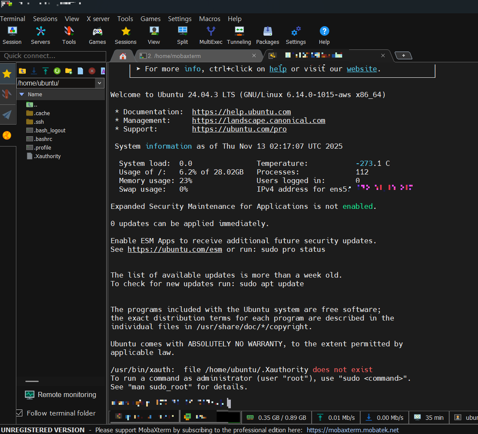Viewport: 478px width, 434px height.
Task: Open the Session toolbar button
Action: pos(12,36)
